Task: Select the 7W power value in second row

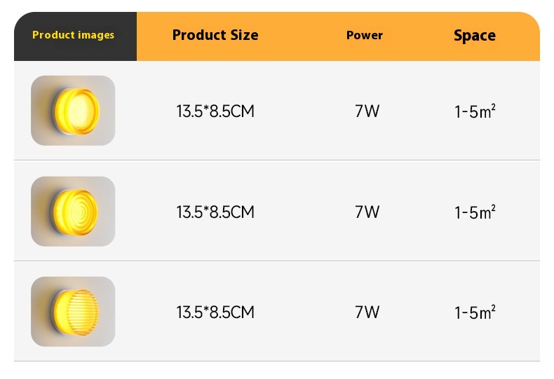Action: (x=367, y=212)
